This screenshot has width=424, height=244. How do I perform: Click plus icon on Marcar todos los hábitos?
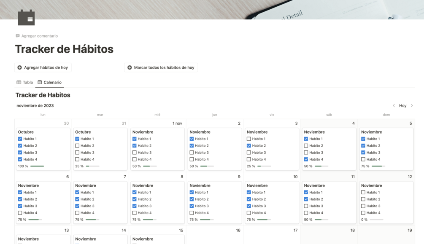point(130,67)
